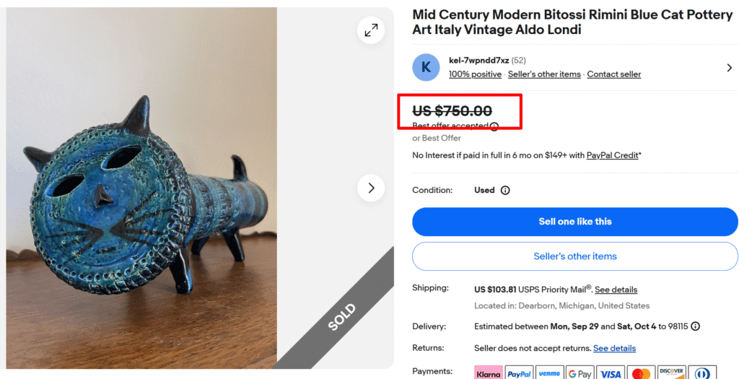
Task: Open the 100% positive feedback link
Action: pyautogui.click(x=475, y=74)
